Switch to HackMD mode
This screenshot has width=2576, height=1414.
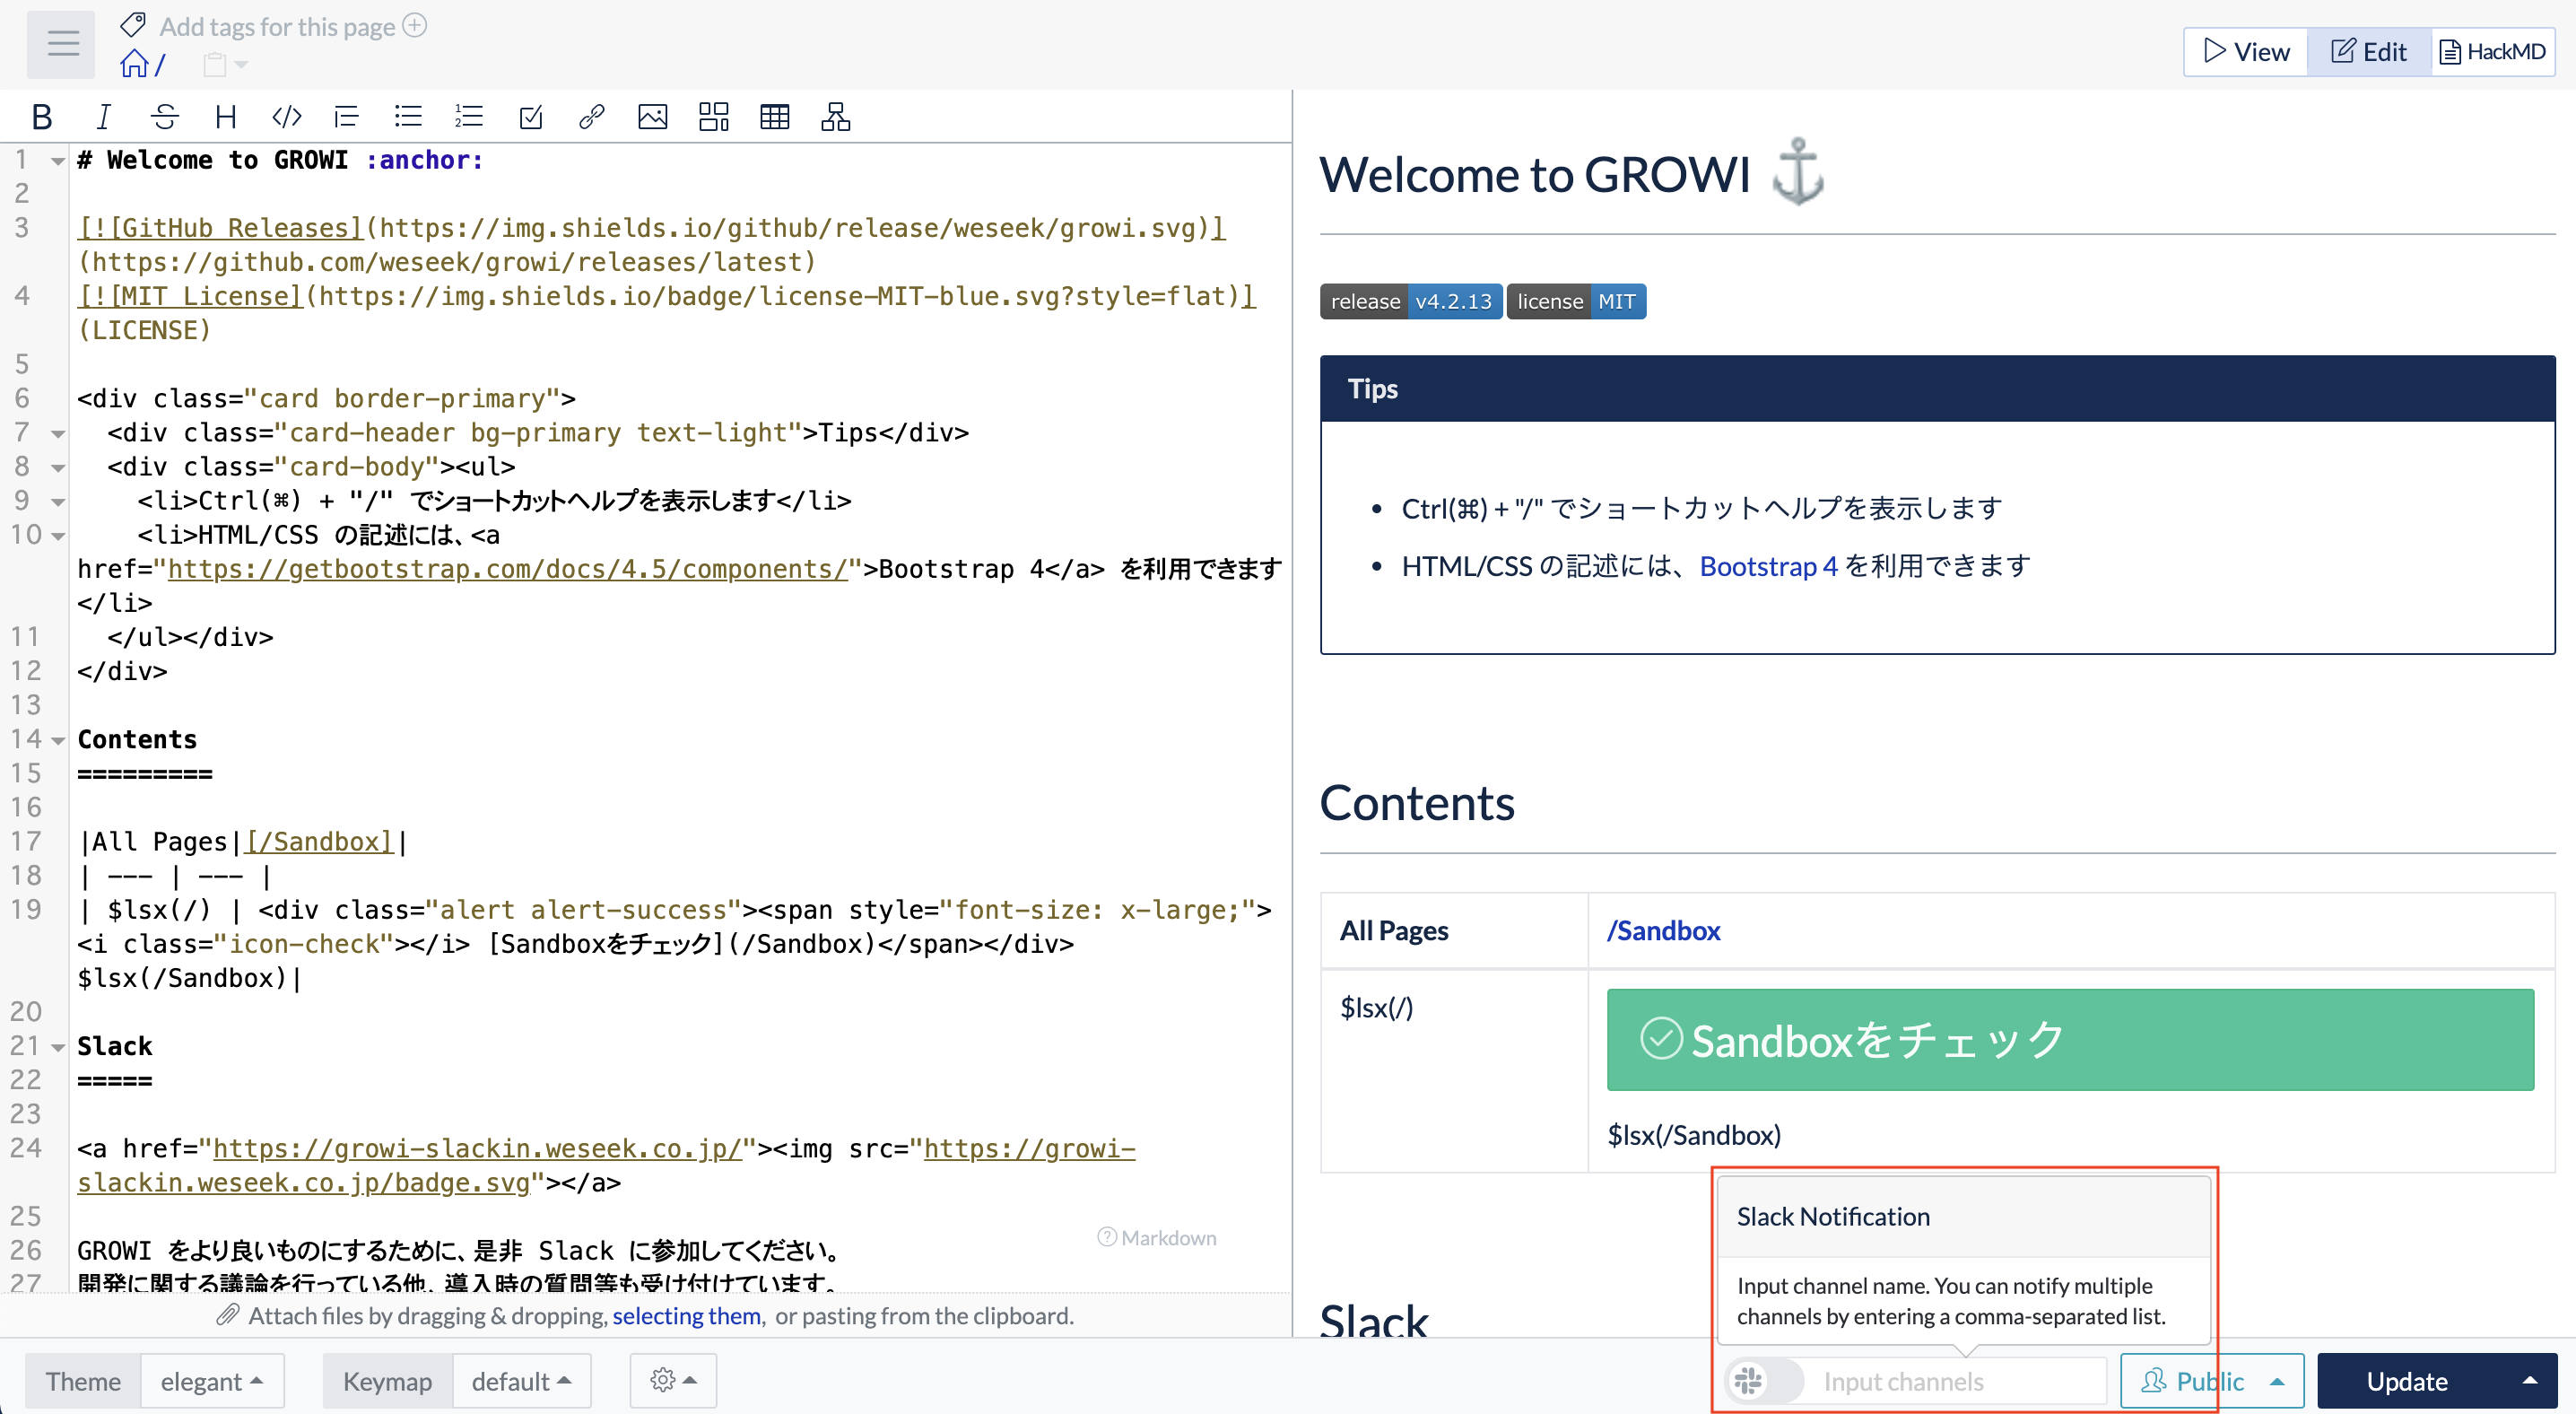click(x=2493, y=51)
